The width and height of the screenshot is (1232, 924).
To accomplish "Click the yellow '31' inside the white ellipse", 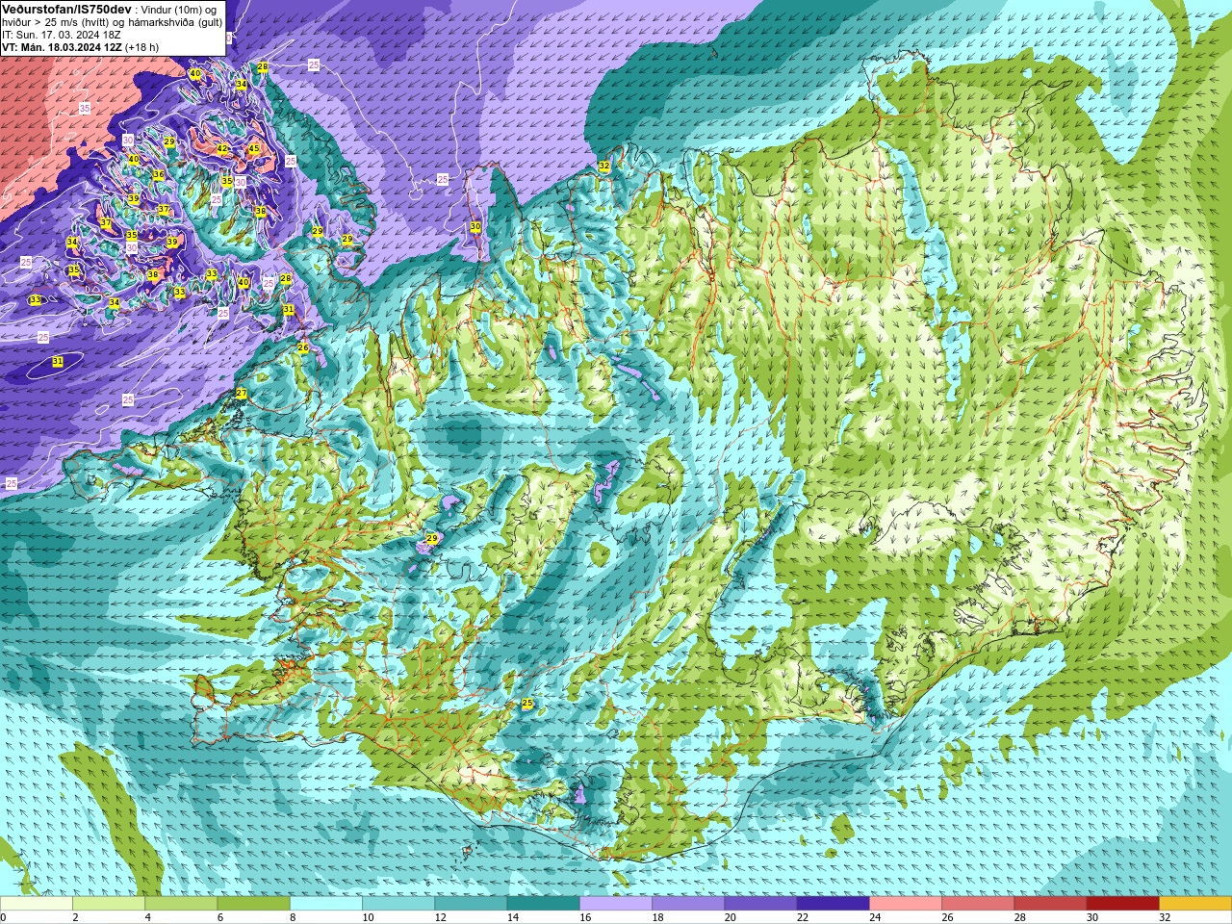I will click(x=58, y=361).
